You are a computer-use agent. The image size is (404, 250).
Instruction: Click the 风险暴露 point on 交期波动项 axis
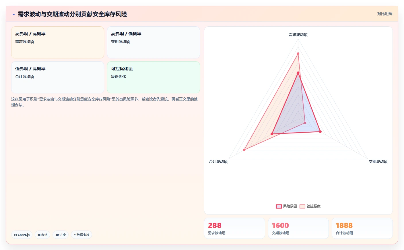click(321, 132)
